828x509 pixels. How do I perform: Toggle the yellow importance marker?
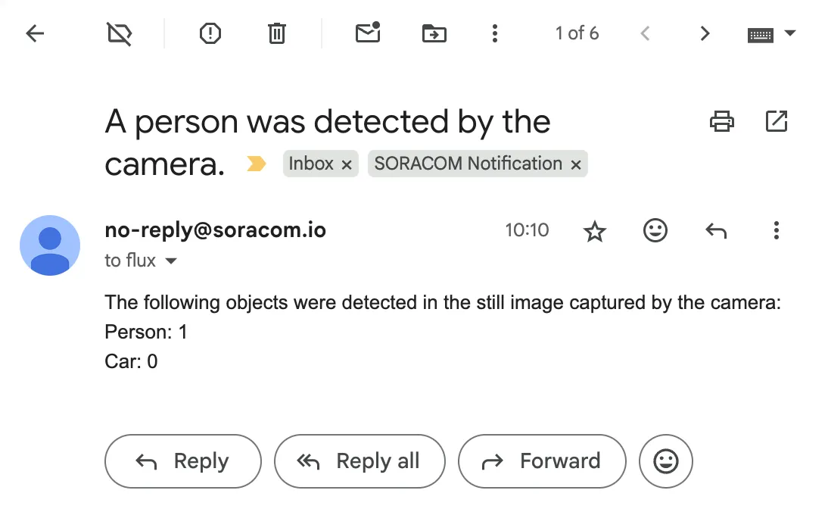256,164
